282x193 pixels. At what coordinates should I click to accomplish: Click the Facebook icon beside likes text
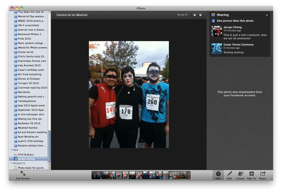pos(213,21)
